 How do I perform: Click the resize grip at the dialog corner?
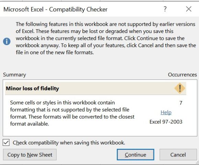tap(198, 163)
